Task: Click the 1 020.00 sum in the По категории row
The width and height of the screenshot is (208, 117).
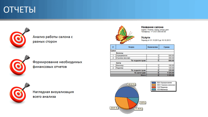Action: coord(166,73)
